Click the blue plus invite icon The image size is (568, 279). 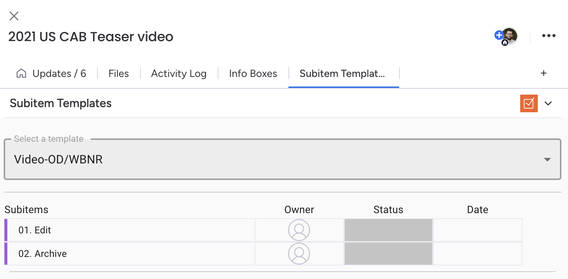point(499,35)
